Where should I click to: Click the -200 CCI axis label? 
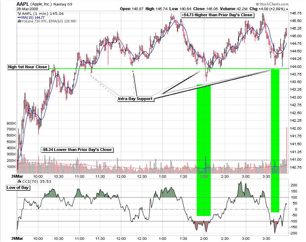[x=293, y=233]
